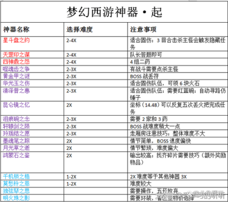
Task: Pick '2-3X' in the 清泽普之惠 row
Action: (x=71, y=91)
